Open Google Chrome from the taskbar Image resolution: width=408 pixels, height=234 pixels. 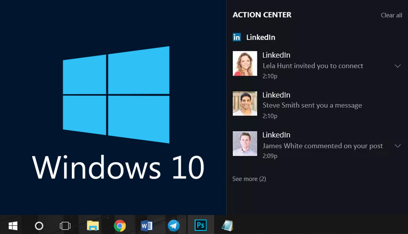(120, 226)
